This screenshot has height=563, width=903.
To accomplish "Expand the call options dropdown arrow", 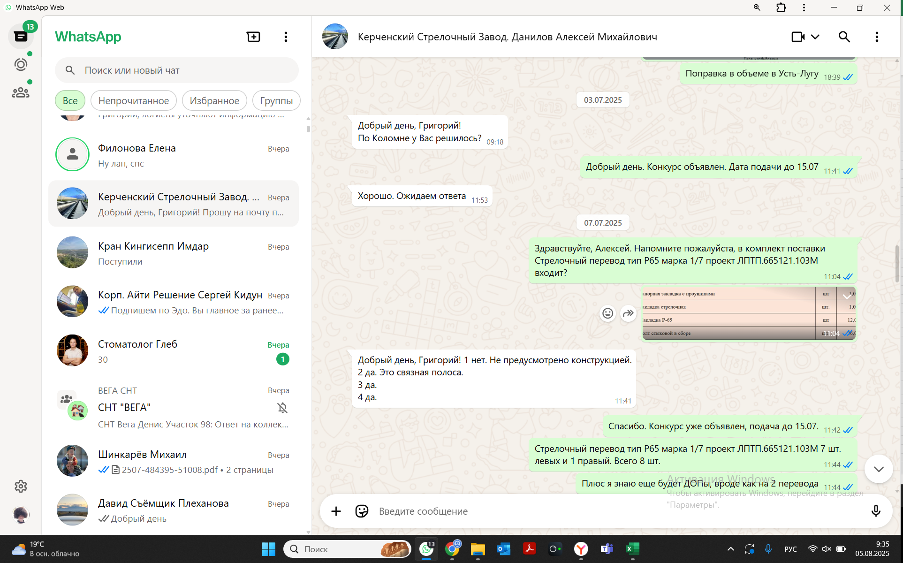I will click(815, 37).
